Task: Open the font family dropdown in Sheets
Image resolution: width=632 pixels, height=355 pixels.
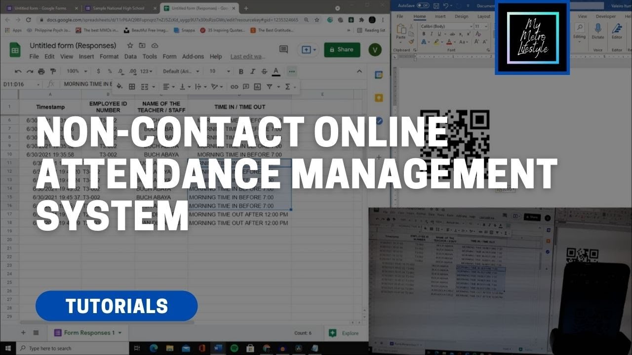Action: pos(181,71)
